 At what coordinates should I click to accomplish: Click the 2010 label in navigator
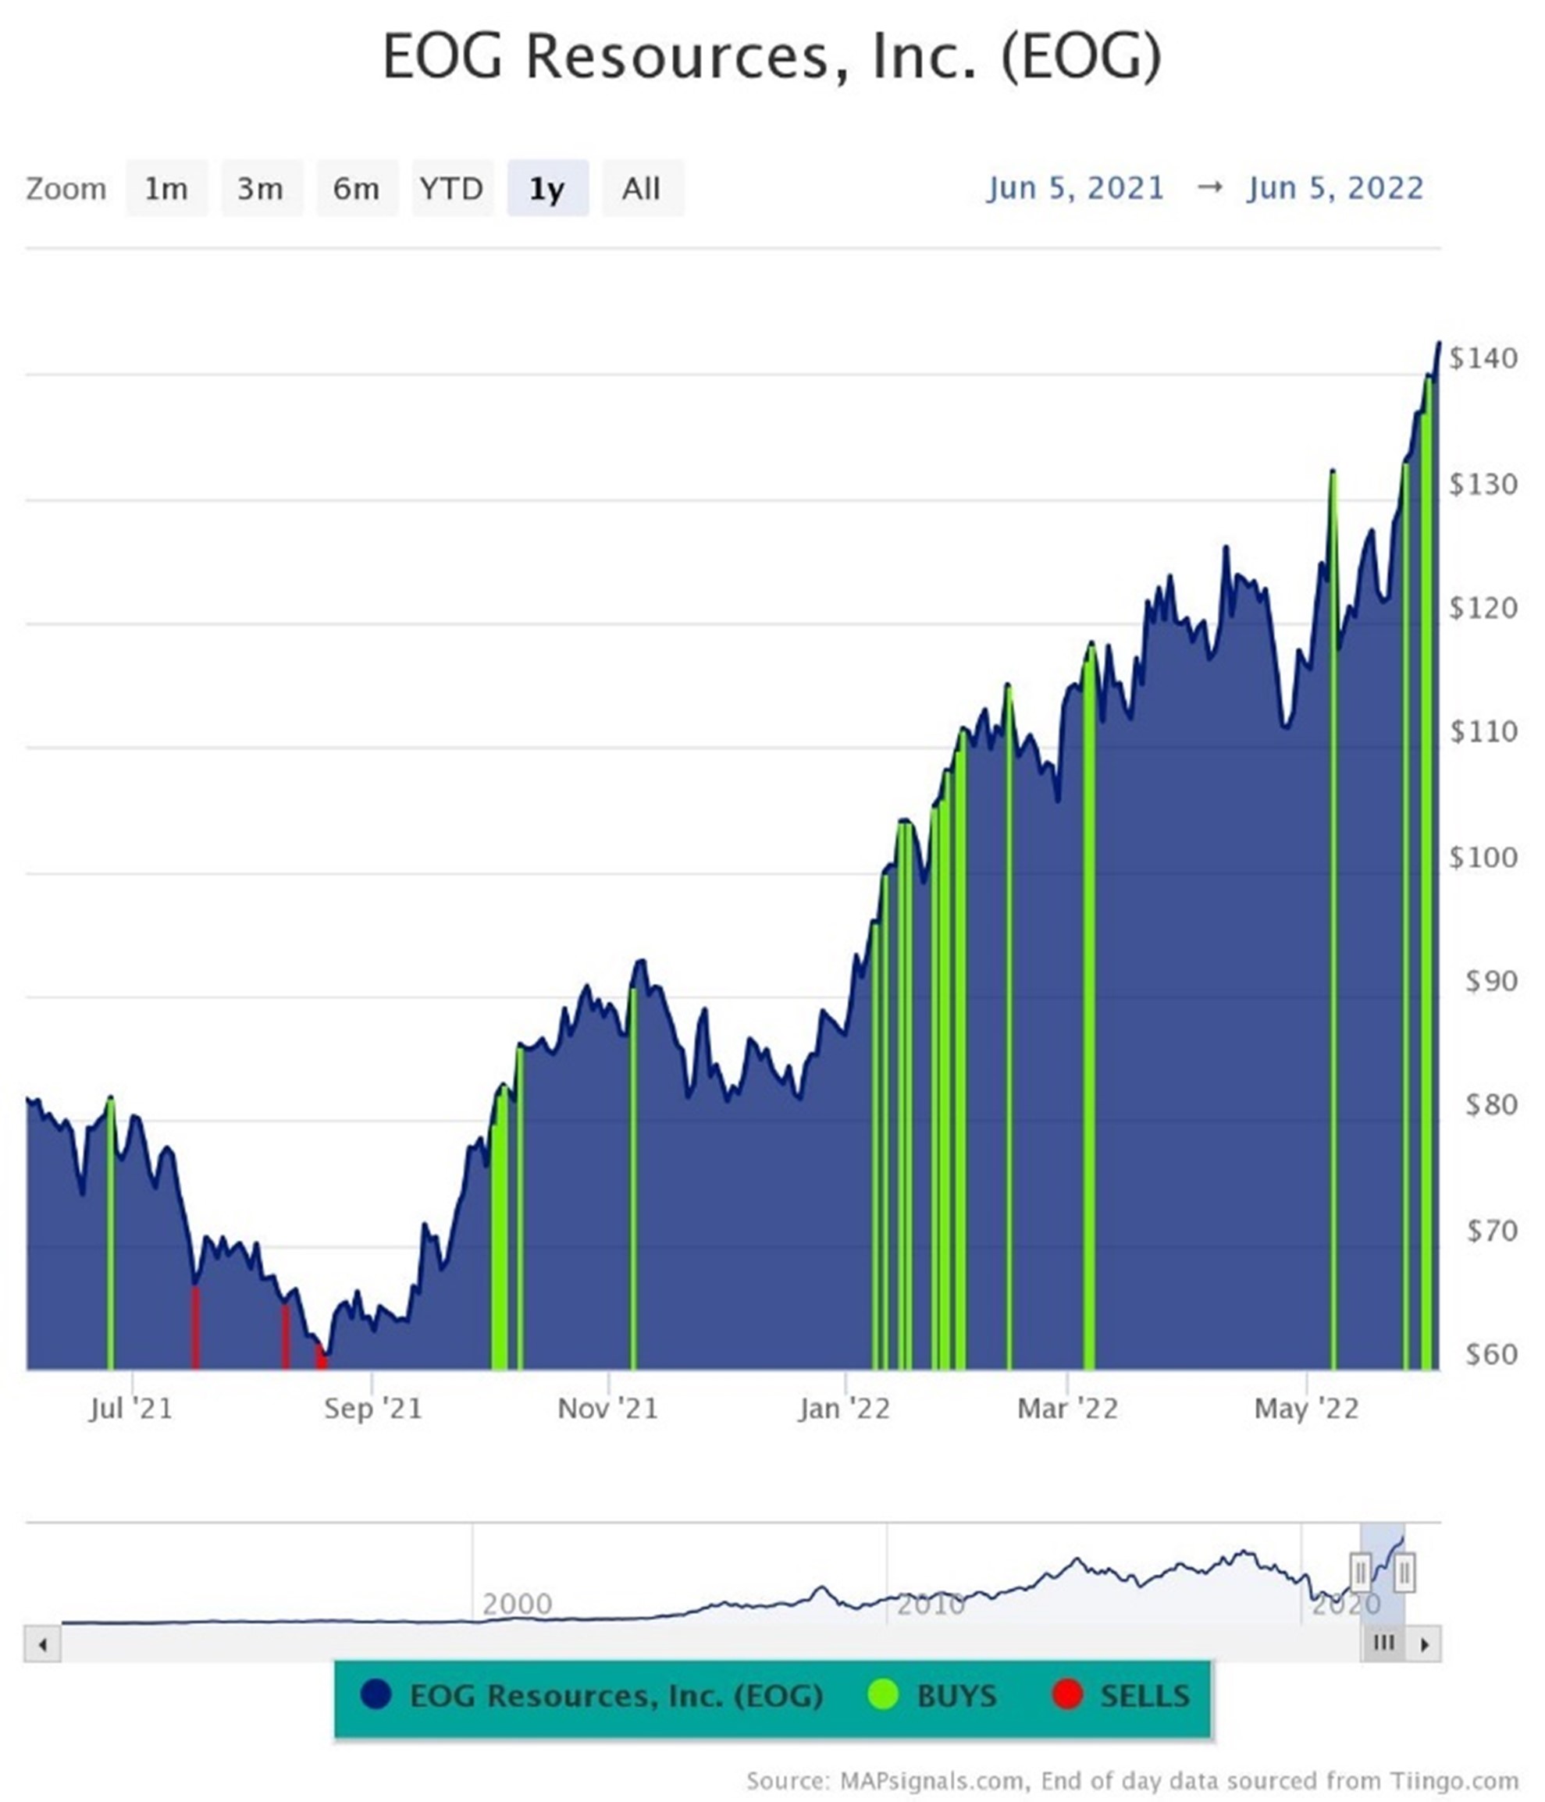pyautogui.click(x=931, y=1605)
